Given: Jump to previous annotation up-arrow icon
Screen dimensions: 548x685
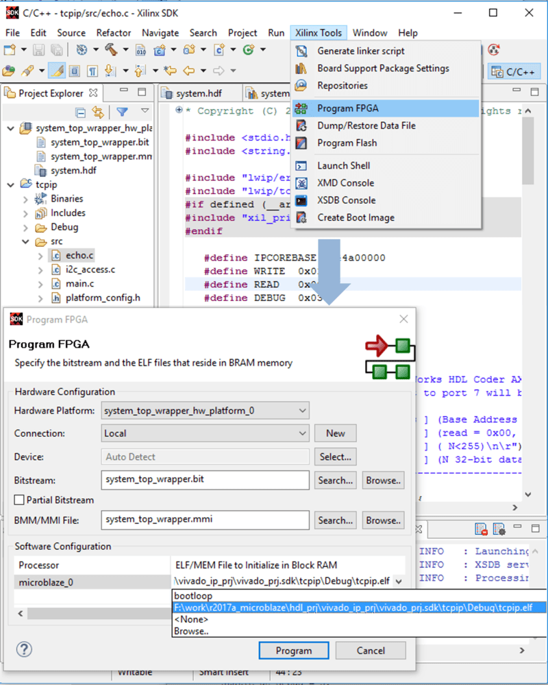Looking at the screenshot, I should (140, 71).
